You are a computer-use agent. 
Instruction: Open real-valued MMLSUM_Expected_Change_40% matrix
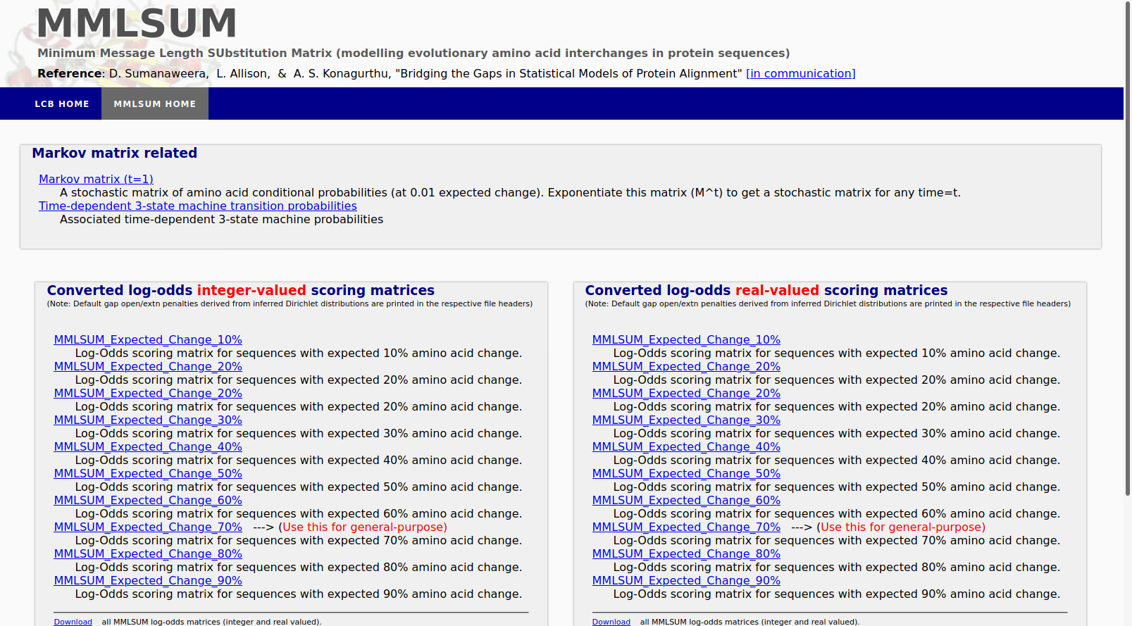[x=686, y=447]
